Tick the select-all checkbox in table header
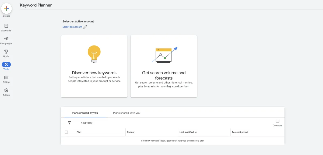 66,132
